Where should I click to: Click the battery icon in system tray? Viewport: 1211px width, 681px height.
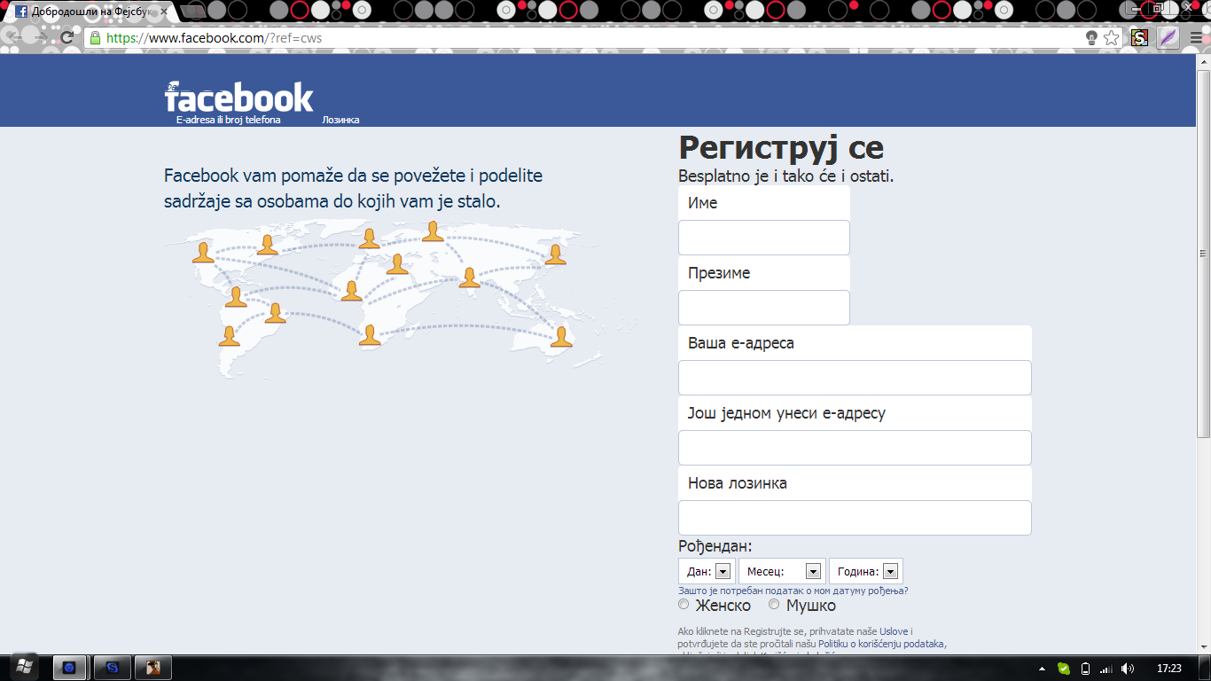tap(1085, 669)
